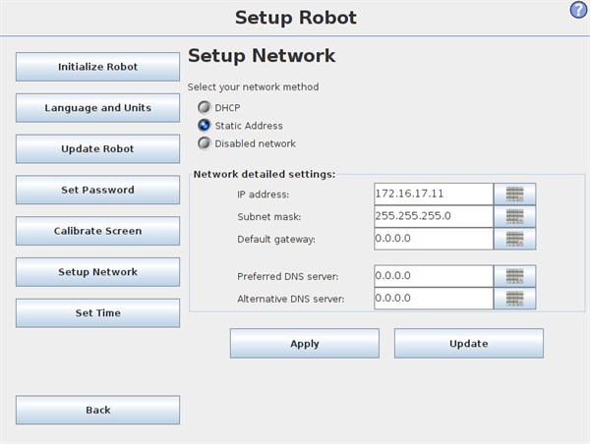The height and width of the screenshot is (444, 590).
Task: Open Set Password section
Action: pyautogui.click(x=97, y=190)
